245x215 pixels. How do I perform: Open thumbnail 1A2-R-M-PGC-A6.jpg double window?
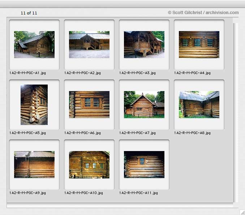point(89,104)
